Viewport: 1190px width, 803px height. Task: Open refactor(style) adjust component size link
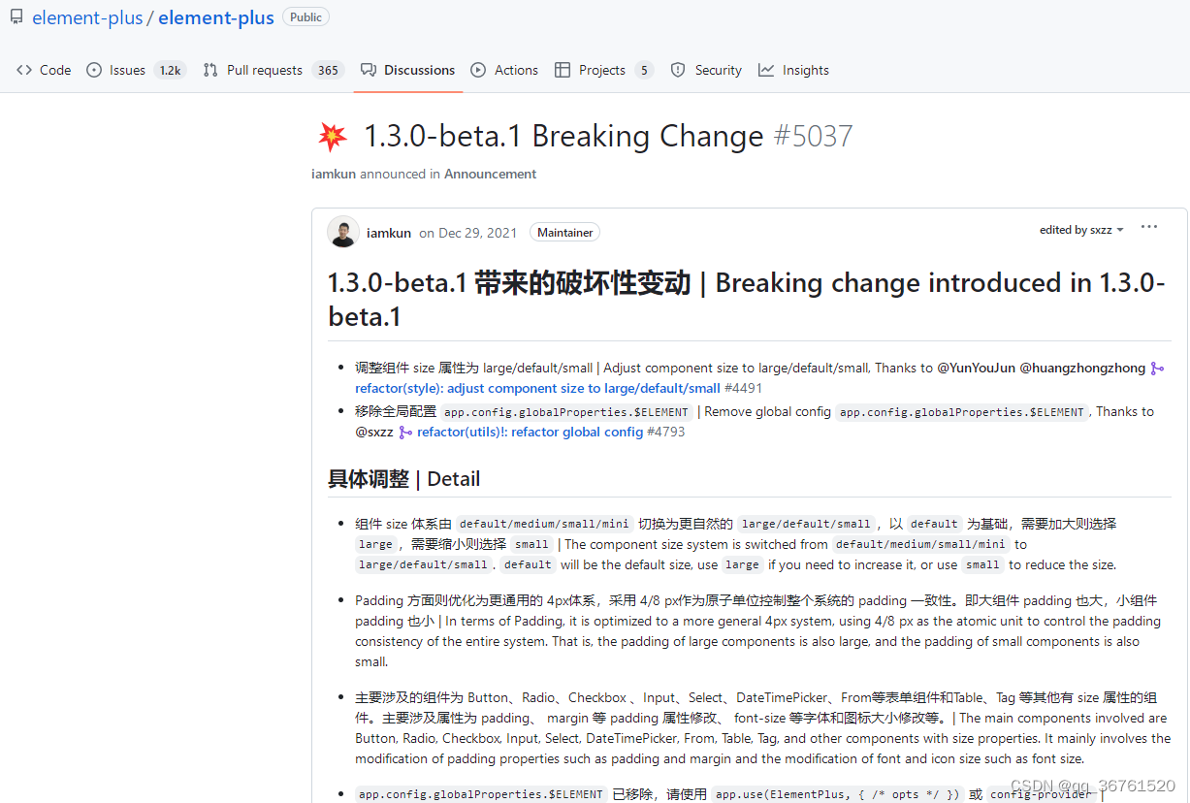pyautogui.click(x=537, y=389)
